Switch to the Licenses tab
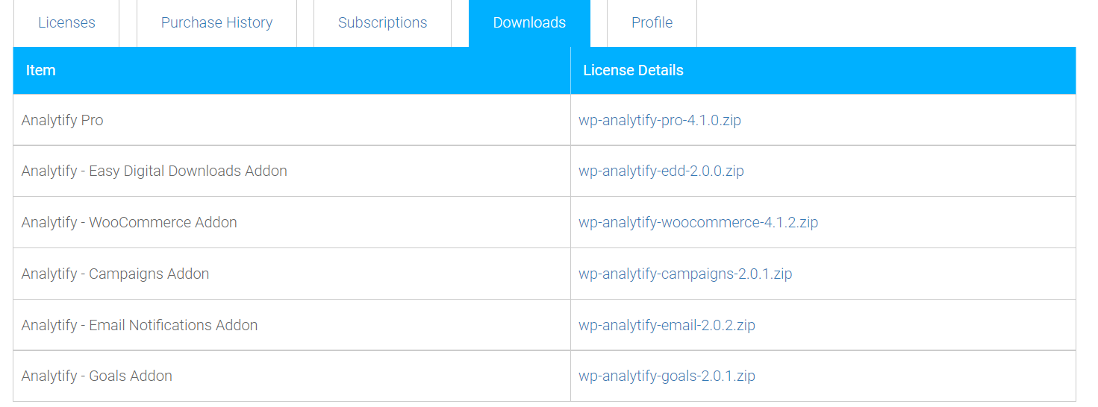Screen dimensions: 1098x407 click(x=66, y=23)
